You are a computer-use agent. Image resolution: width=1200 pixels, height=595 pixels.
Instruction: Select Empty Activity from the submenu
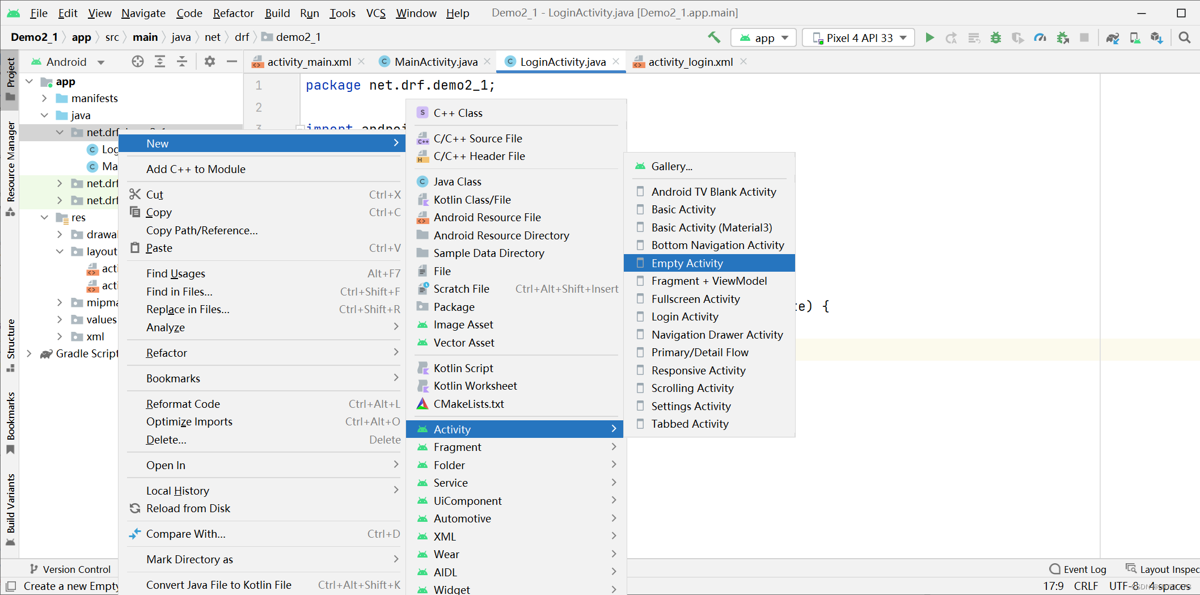(x=709, y=263)
